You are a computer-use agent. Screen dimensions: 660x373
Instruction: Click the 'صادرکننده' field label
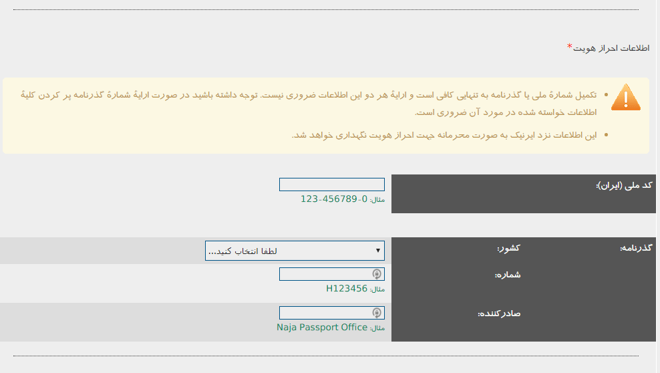499,314
